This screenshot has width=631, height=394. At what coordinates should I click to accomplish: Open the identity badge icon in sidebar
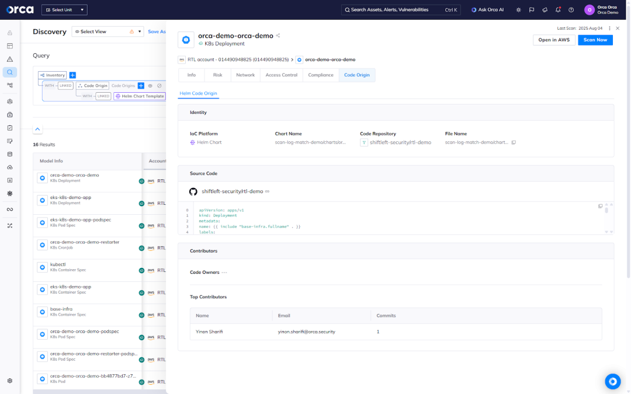[10, 180]
